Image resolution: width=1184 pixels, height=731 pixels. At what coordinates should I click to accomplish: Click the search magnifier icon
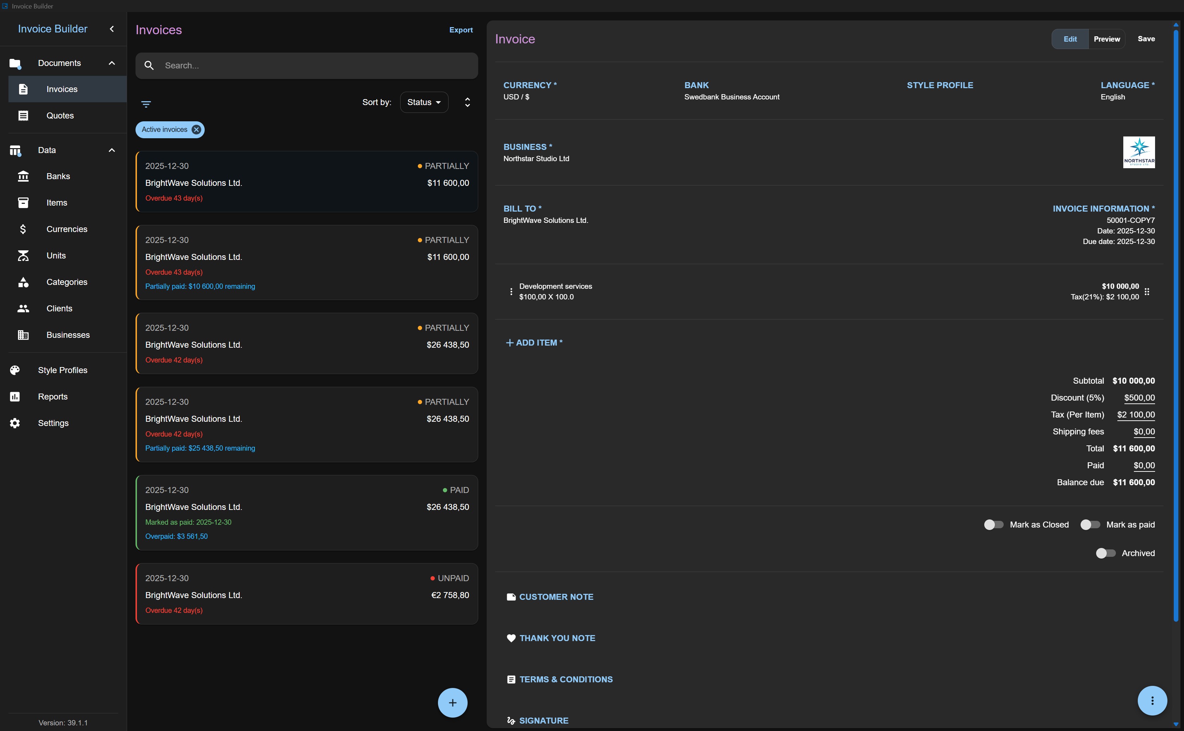[x=149, y=65]
